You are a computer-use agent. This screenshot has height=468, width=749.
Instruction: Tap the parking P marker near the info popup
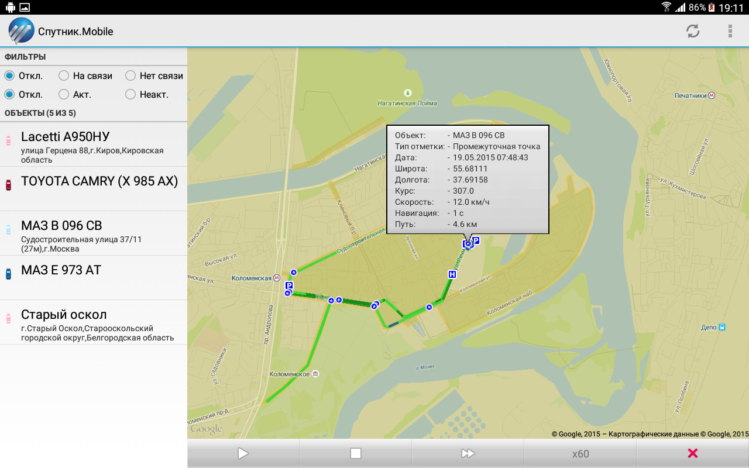(476, 240)
